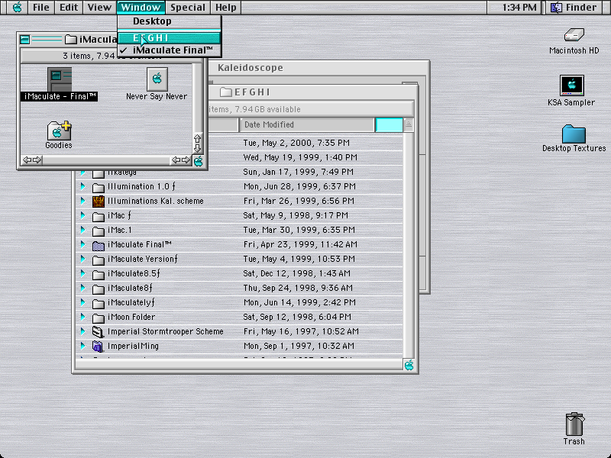611x458 pixels.
Task: Click the Trash can icon
Action: tap(574, 424)
